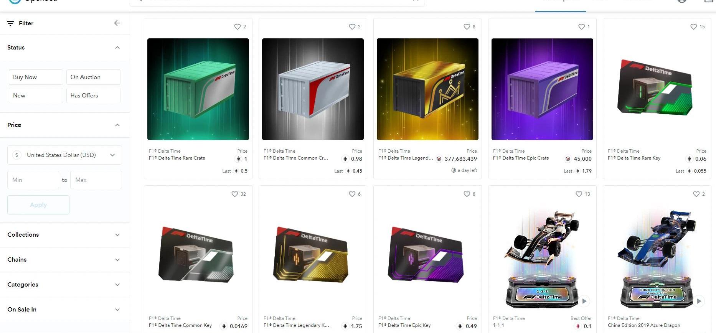Screen dimensions: 716x333
Task: Collapse filter sidebar with left arrow
Action: 117,23
